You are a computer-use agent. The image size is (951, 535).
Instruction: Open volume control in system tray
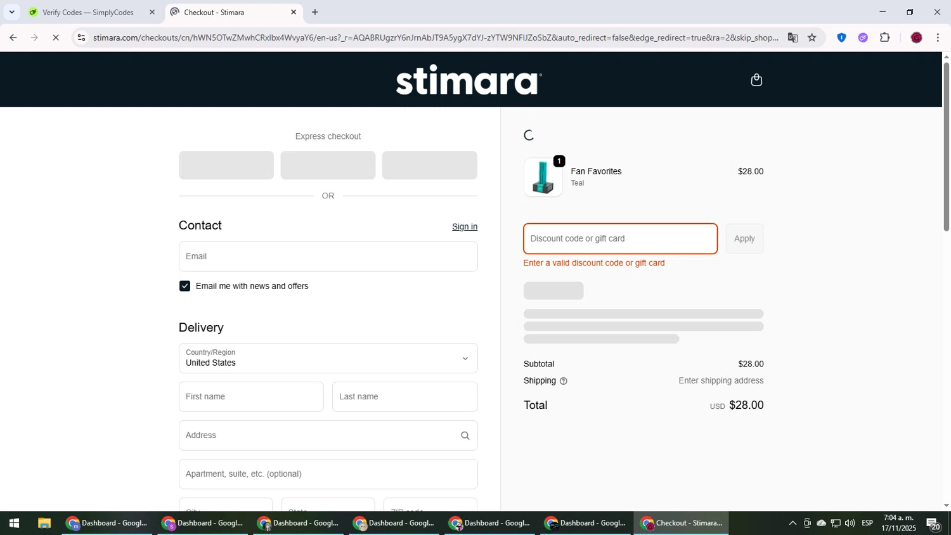850,523
